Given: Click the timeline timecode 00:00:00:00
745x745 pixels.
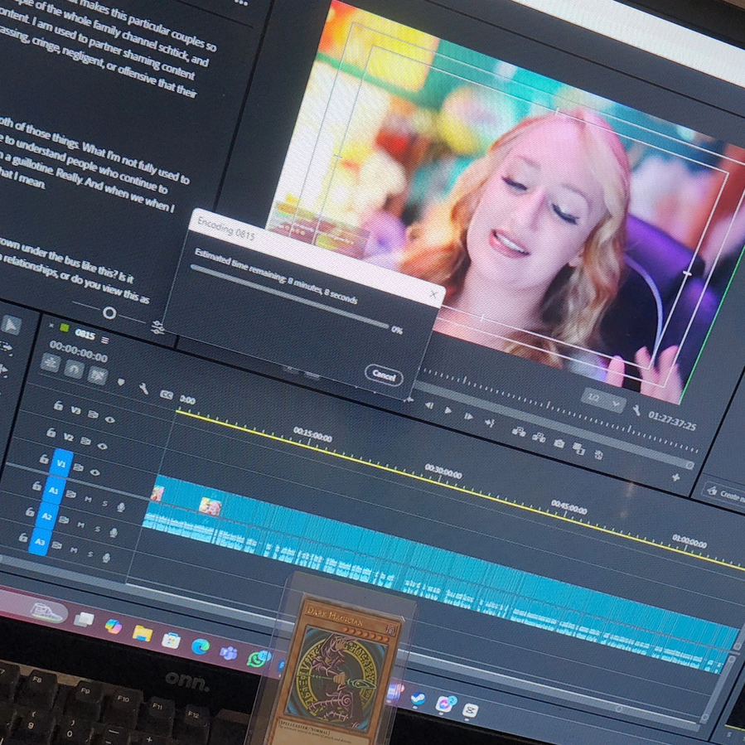Looking at the screenshot, I should pos(79,352).
